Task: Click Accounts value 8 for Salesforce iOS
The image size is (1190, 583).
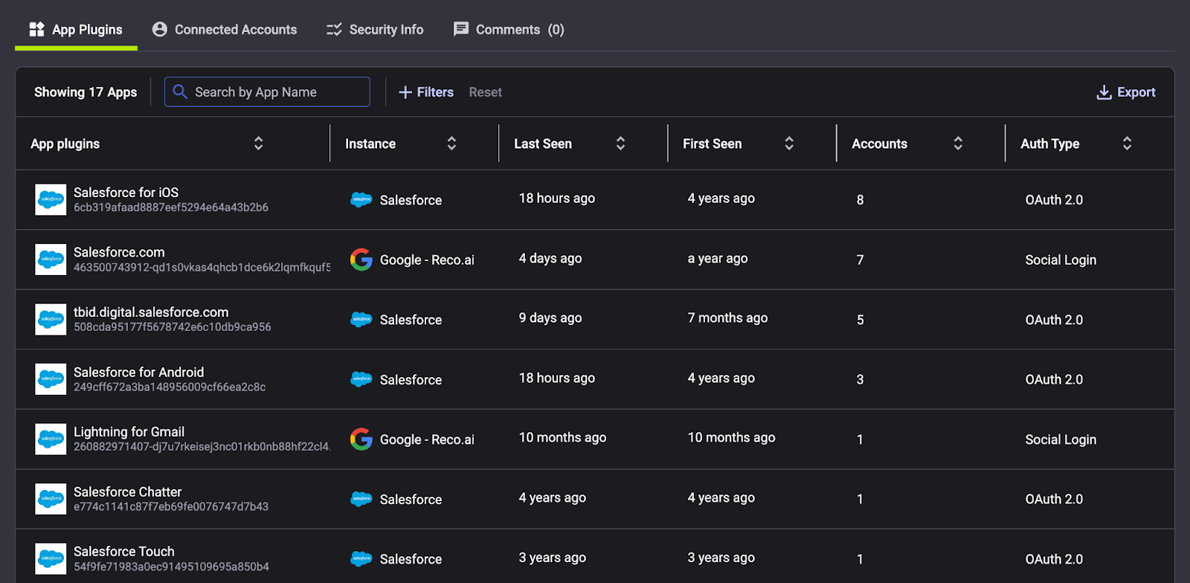Action: tap(861, 199)
